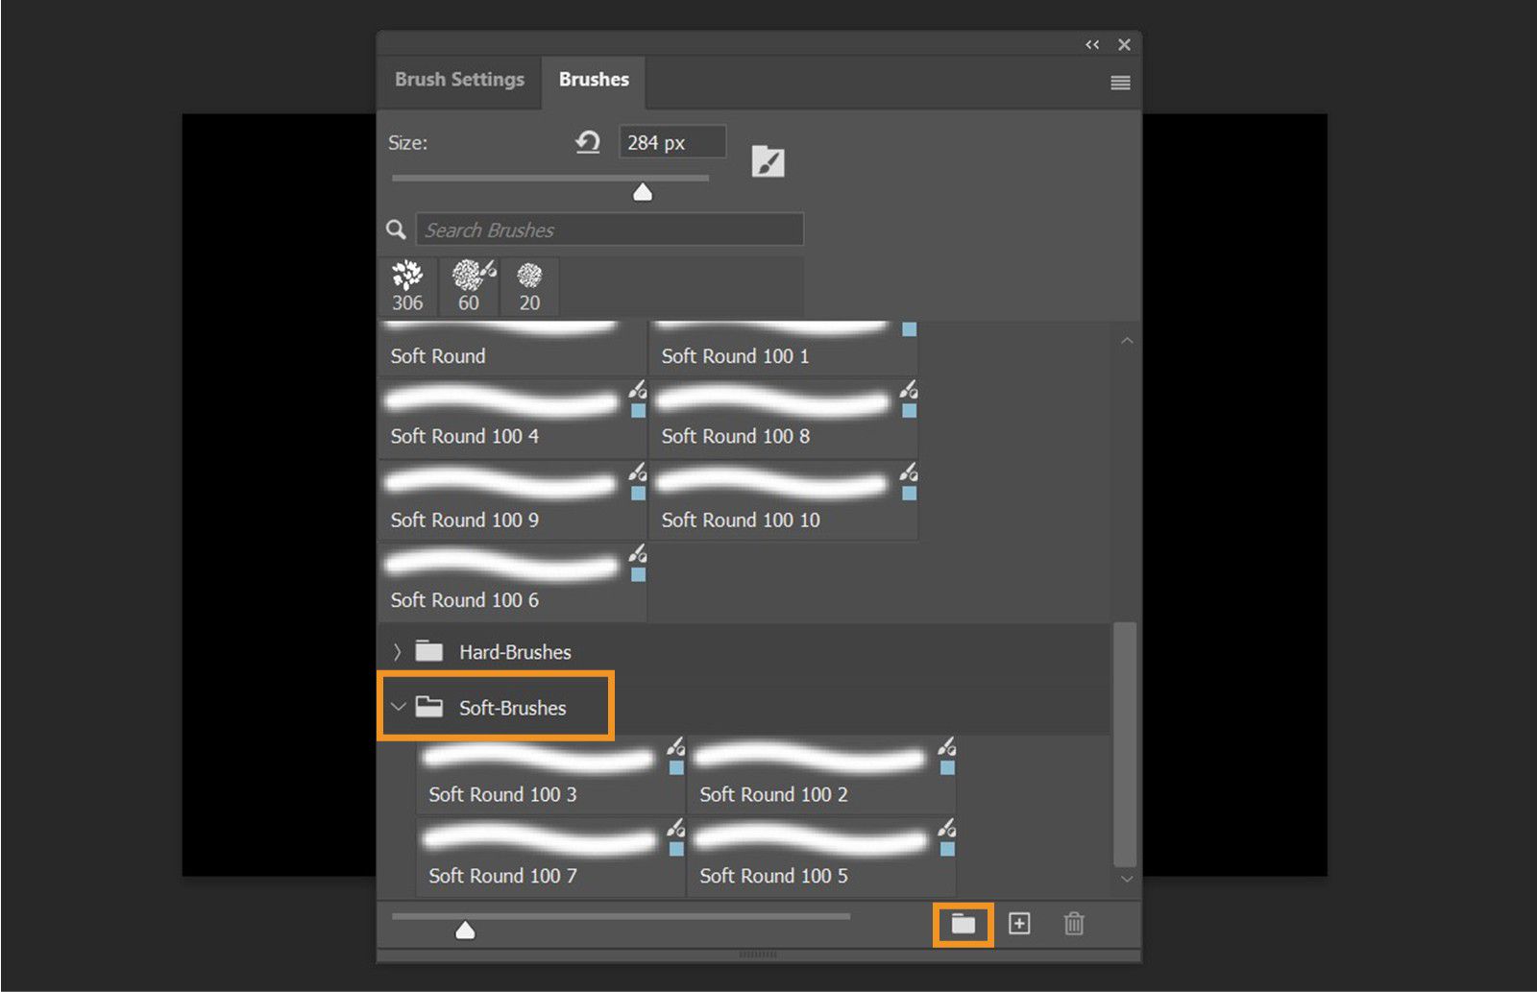Create a new brush preset

[1019, 924]
